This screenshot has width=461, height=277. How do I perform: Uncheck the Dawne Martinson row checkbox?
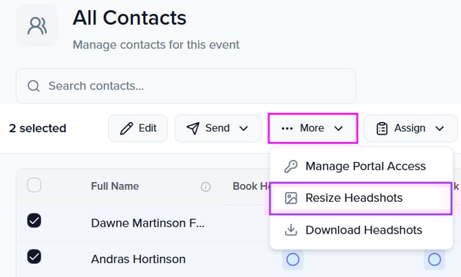tap(34, 220)
